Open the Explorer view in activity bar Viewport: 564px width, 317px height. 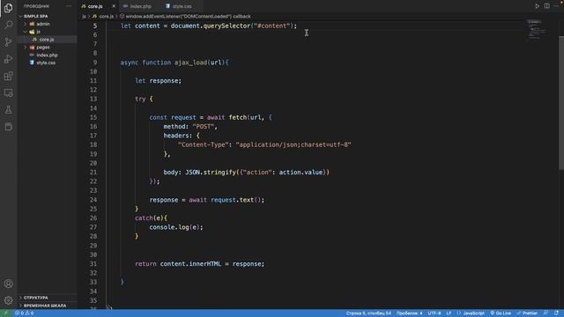click(x=8, y=8)
